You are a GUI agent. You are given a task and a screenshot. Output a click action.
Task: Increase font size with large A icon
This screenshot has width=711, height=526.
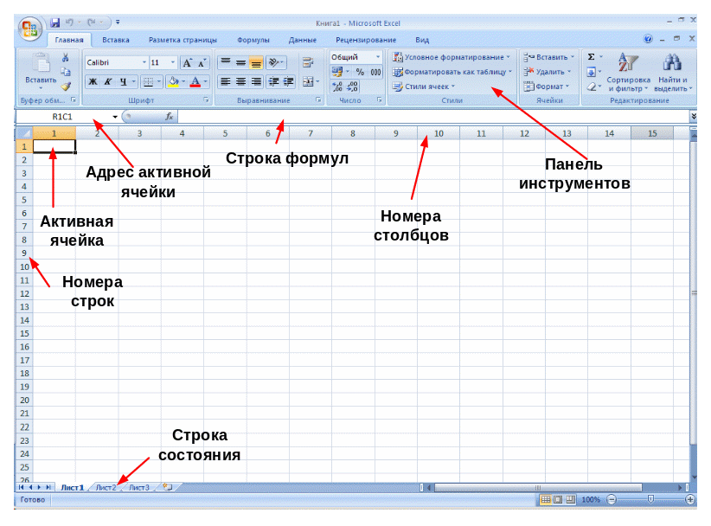tap(188, 63)
